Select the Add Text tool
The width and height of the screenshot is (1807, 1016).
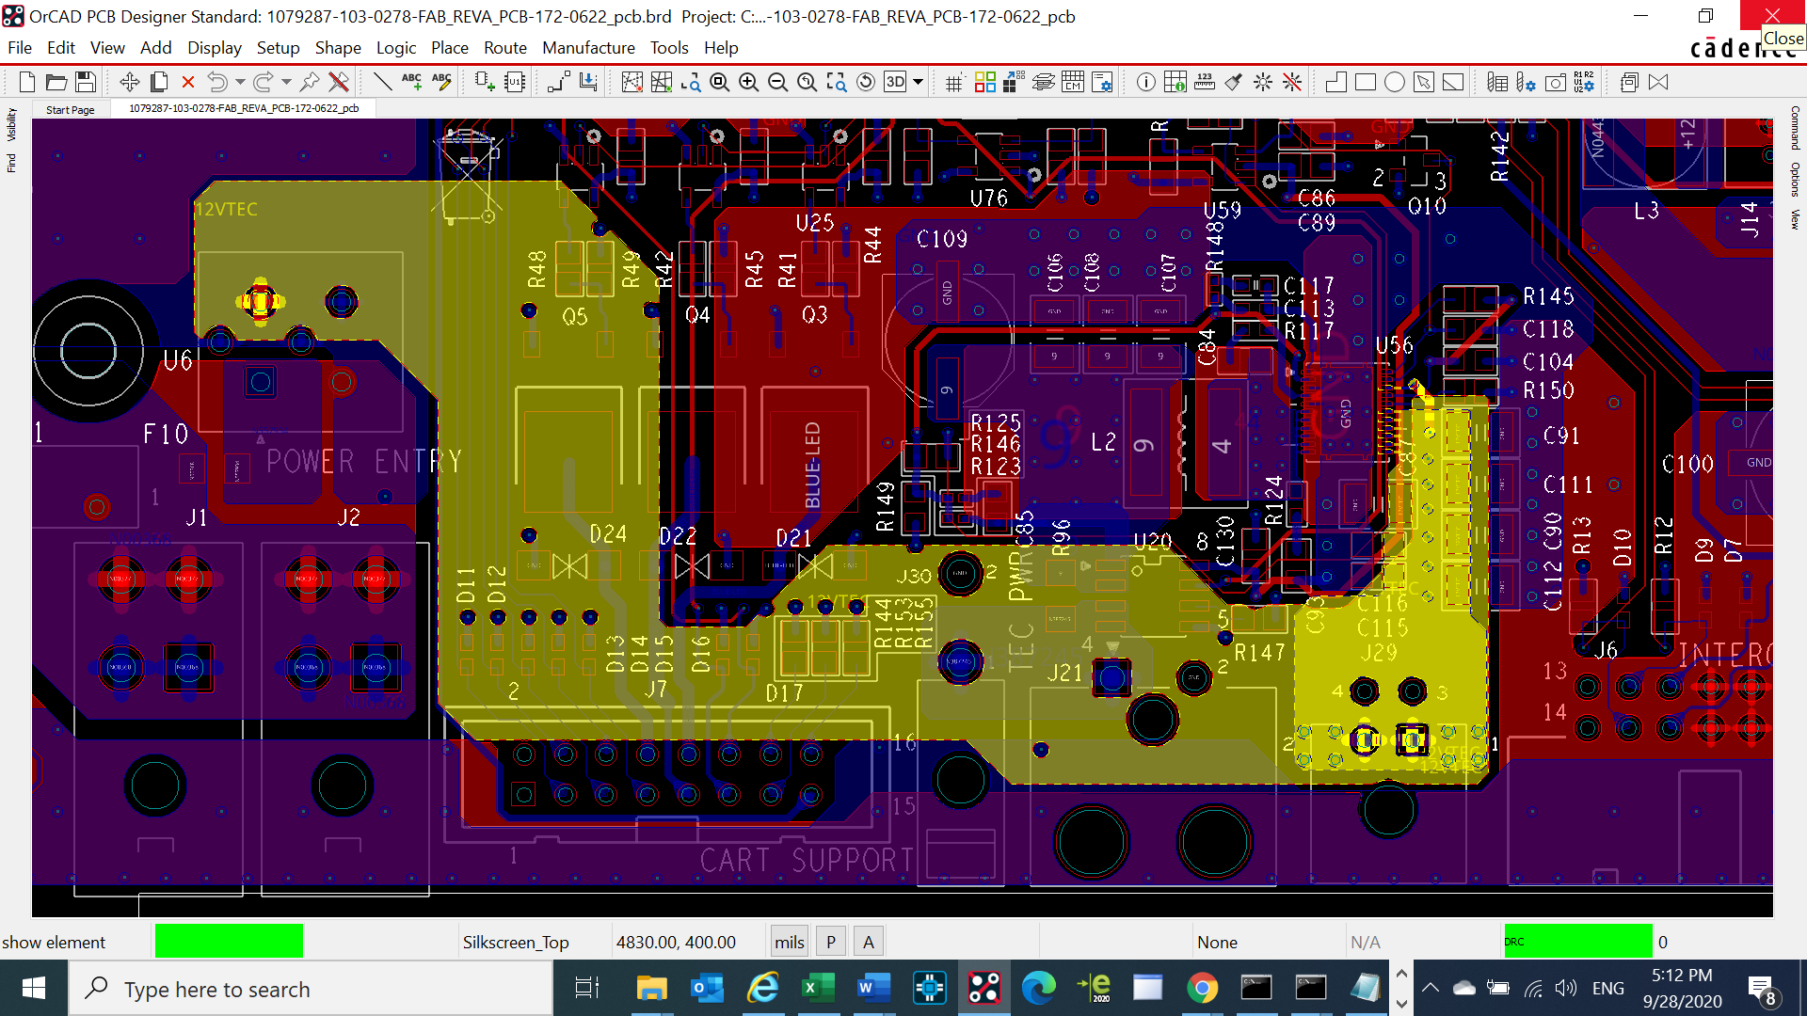(x=412, y=83)
